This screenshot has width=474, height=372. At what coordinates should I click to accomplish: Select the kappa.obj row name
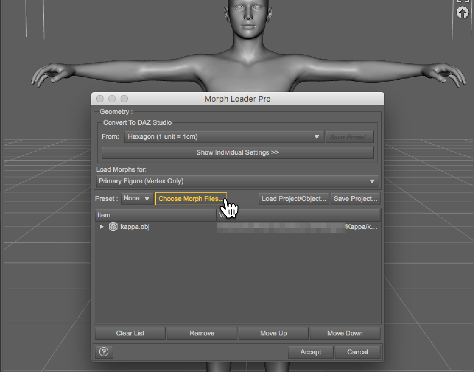tap(135, 227)
